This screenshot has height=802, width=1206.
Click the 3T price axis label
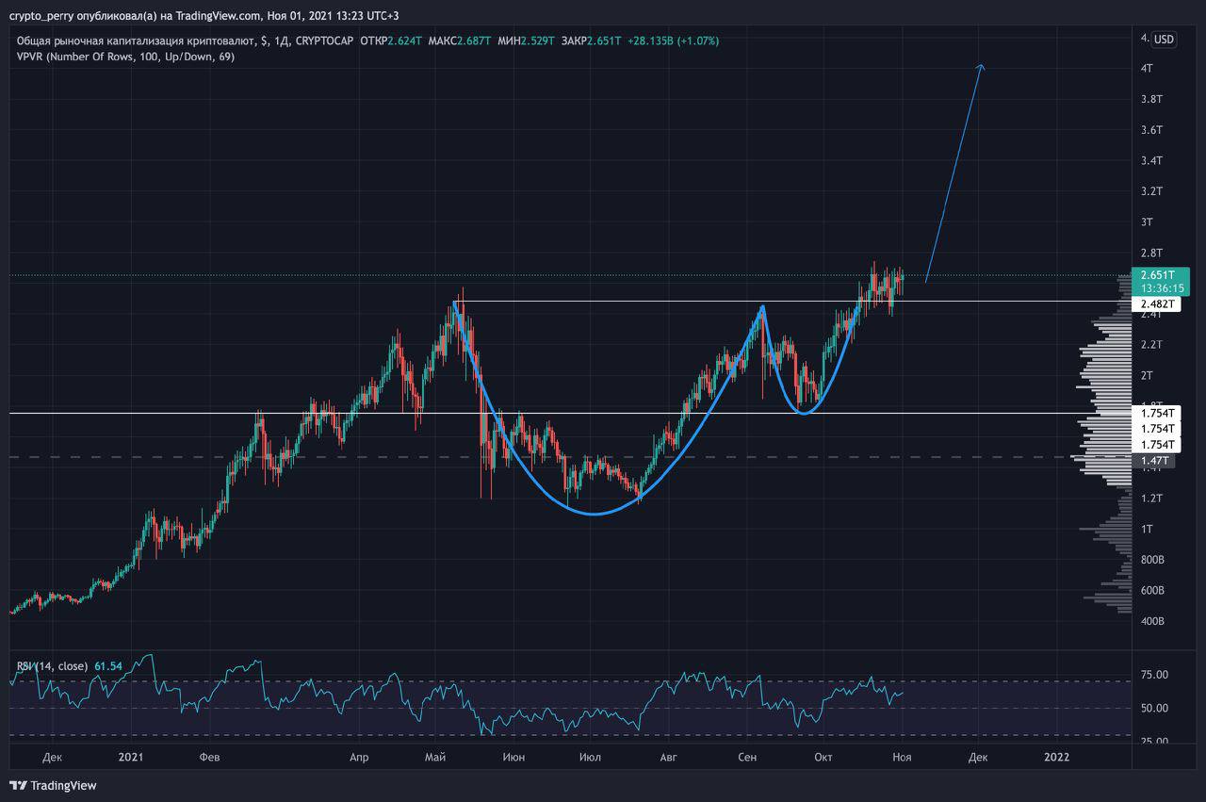click(1148, 222)
